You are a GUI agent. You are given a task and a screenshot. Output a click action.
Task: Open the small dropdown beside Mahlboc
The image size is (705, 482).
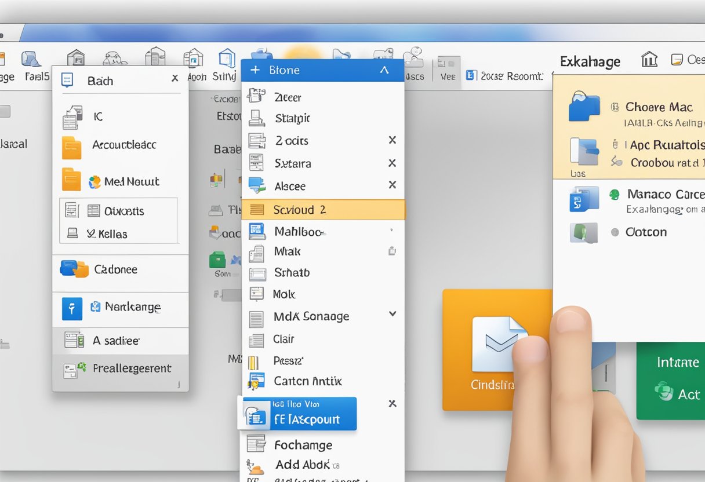click(393, 231)
